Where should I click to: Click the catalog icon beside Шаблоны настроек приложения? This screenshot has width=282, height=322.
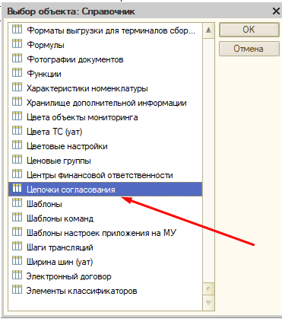tap(17, 231)
